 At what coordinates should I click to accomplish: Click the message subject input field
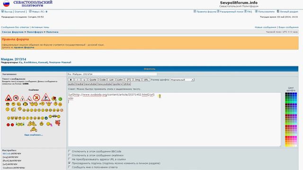tap(112, 74)
